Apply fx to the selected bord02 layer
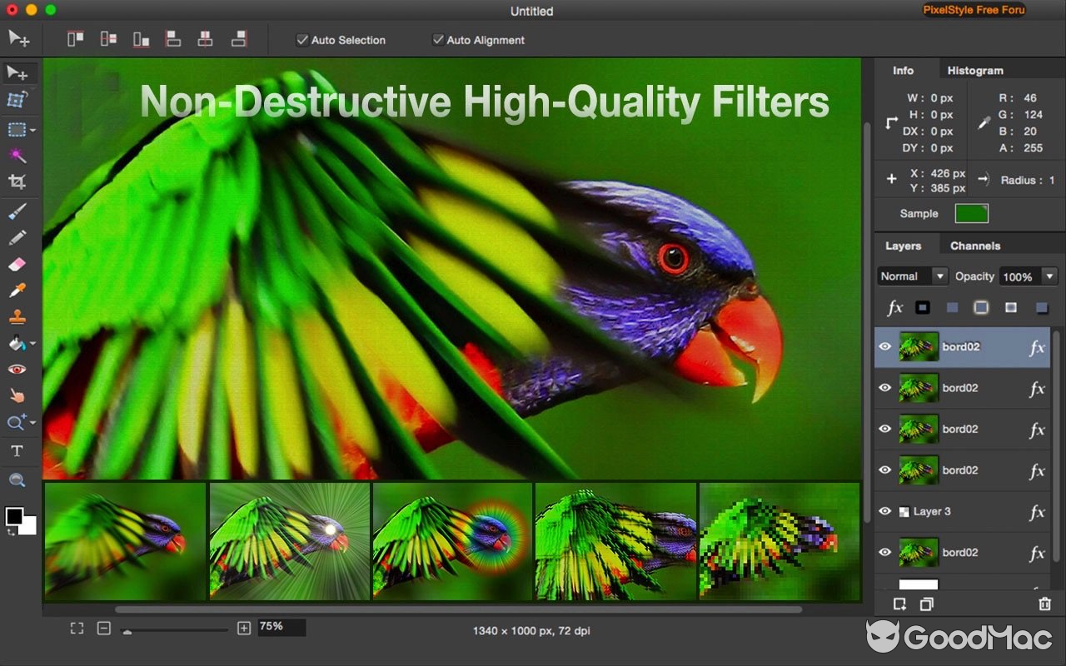Viewport: 1066px width, 666px height. pyautogui.click(x=1039, y=346)
